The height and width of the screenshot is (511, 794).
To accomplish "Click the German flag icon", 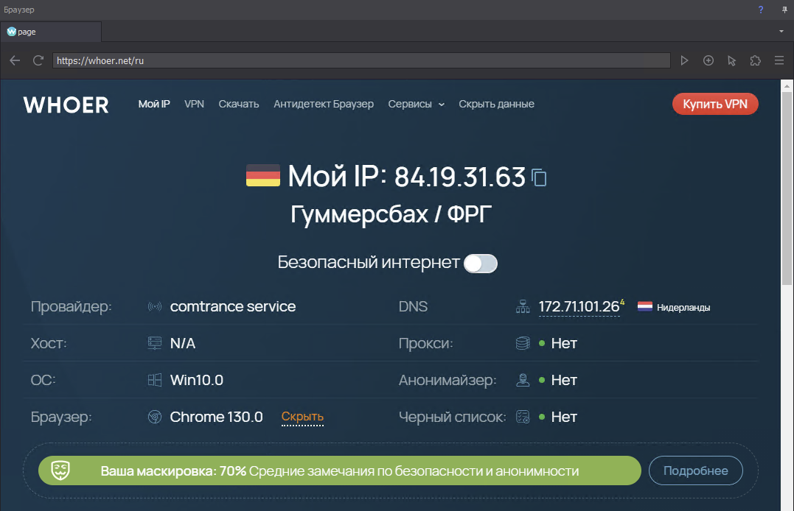I will [262, 175].
